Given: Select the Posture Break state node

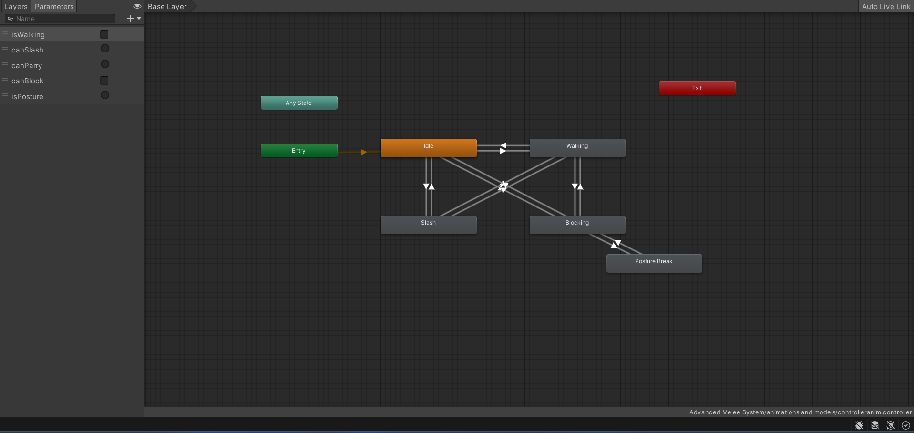Looking at the screenshot, I should (654, 263).
